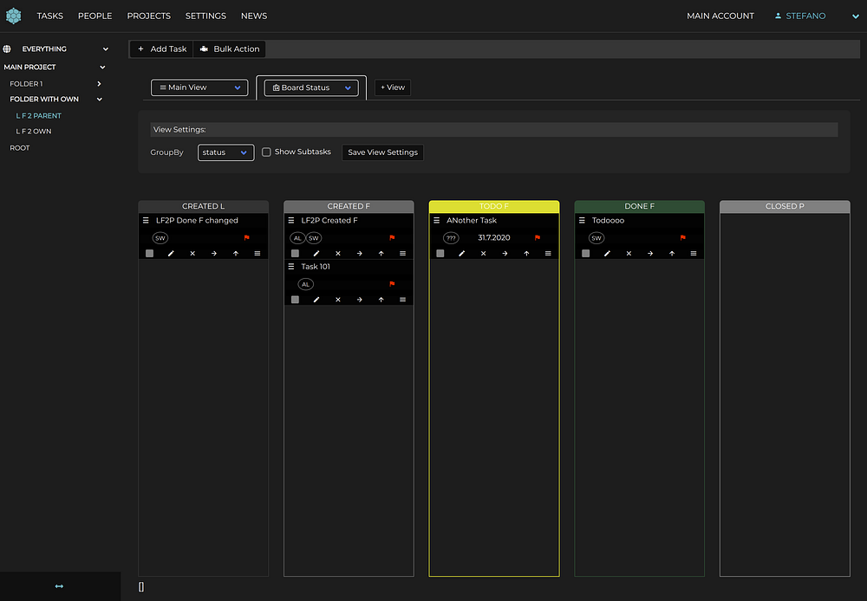867x601 pixels.
Task: Open the People menu in top navigation
Action: click(x=95, y=16)
